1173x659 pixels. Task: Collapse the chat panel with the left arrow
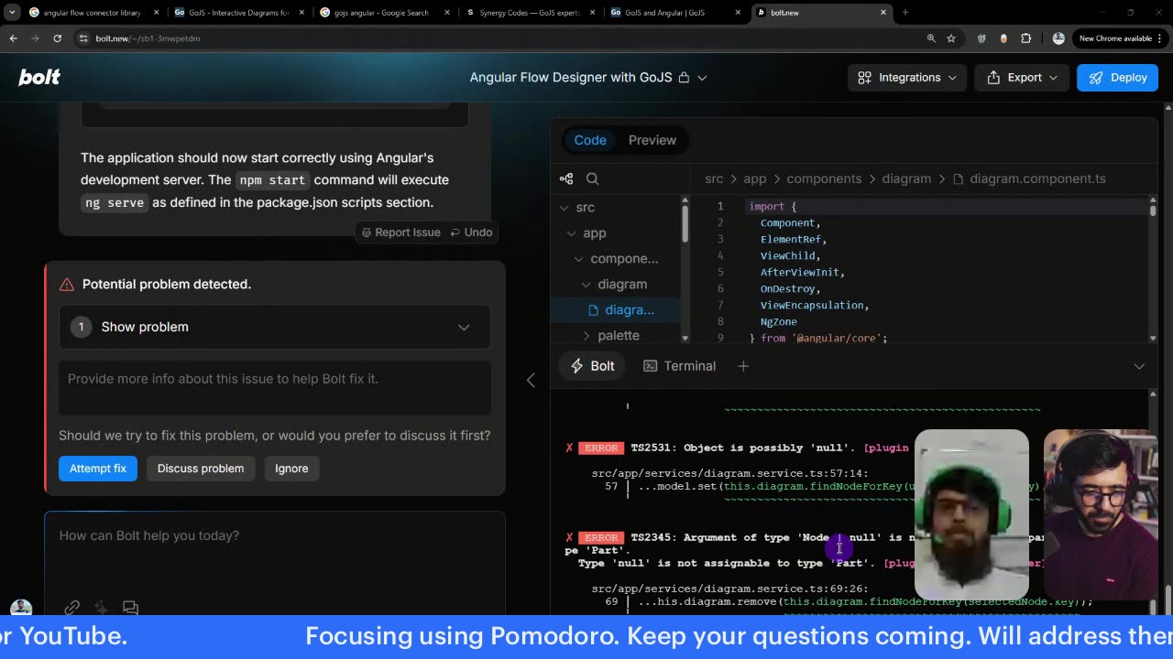(x=531, y=380)
